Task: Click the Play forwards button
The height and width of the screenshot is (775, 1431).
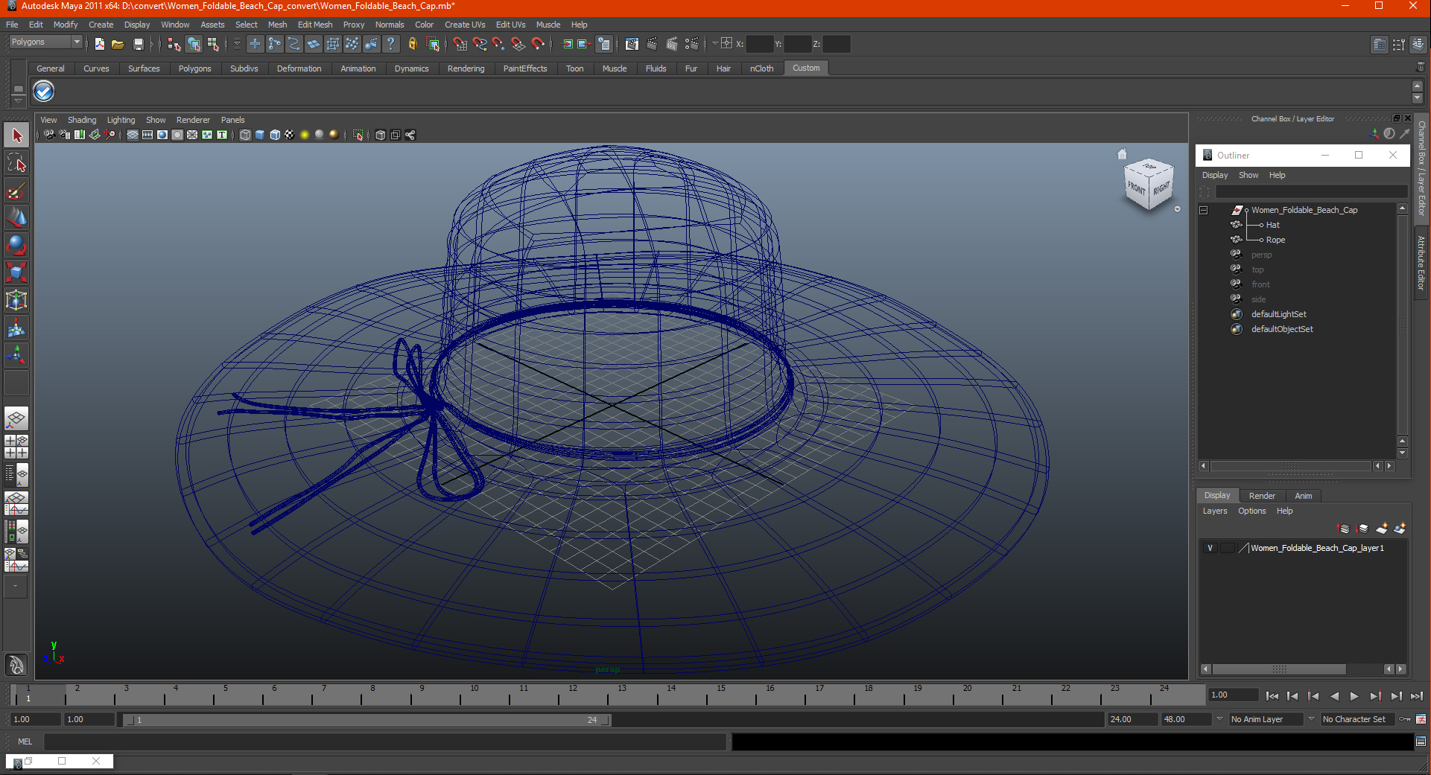Action: click(x=1354, y=696)
